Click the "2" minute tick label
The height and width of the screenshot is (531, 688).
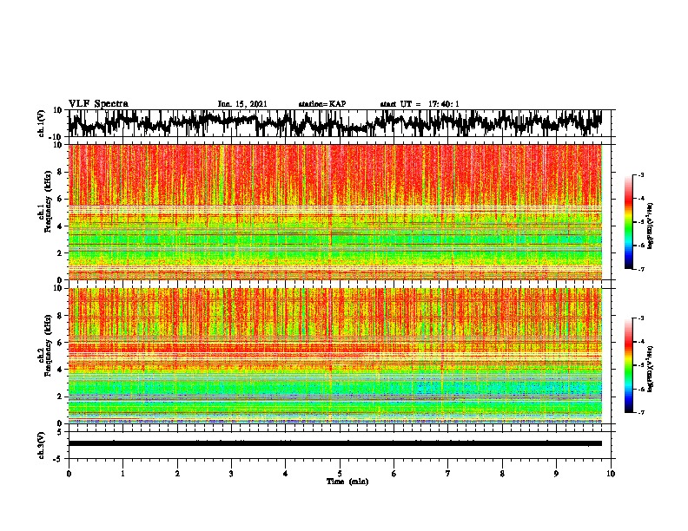point(177,474)
